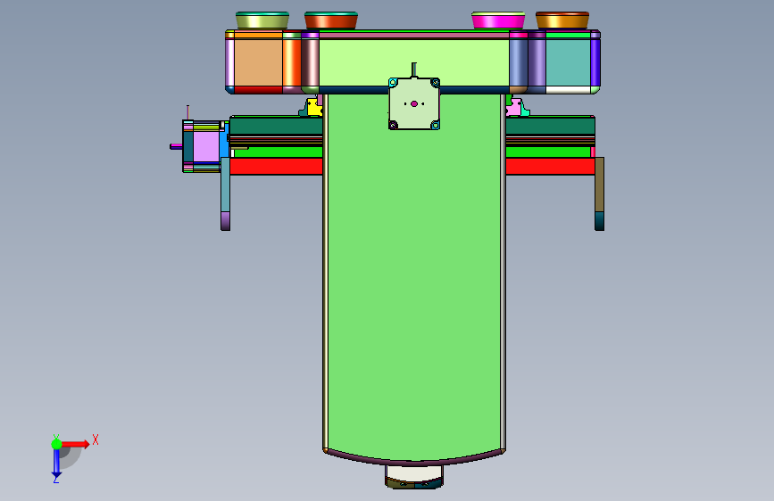This screenshot has width=774, height=501.
Task: Select the orange cap on top right
Action: click(x=562, y=21)
